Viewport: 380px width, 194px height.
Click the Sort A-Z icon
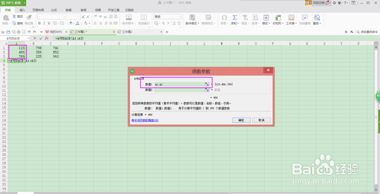255,17
